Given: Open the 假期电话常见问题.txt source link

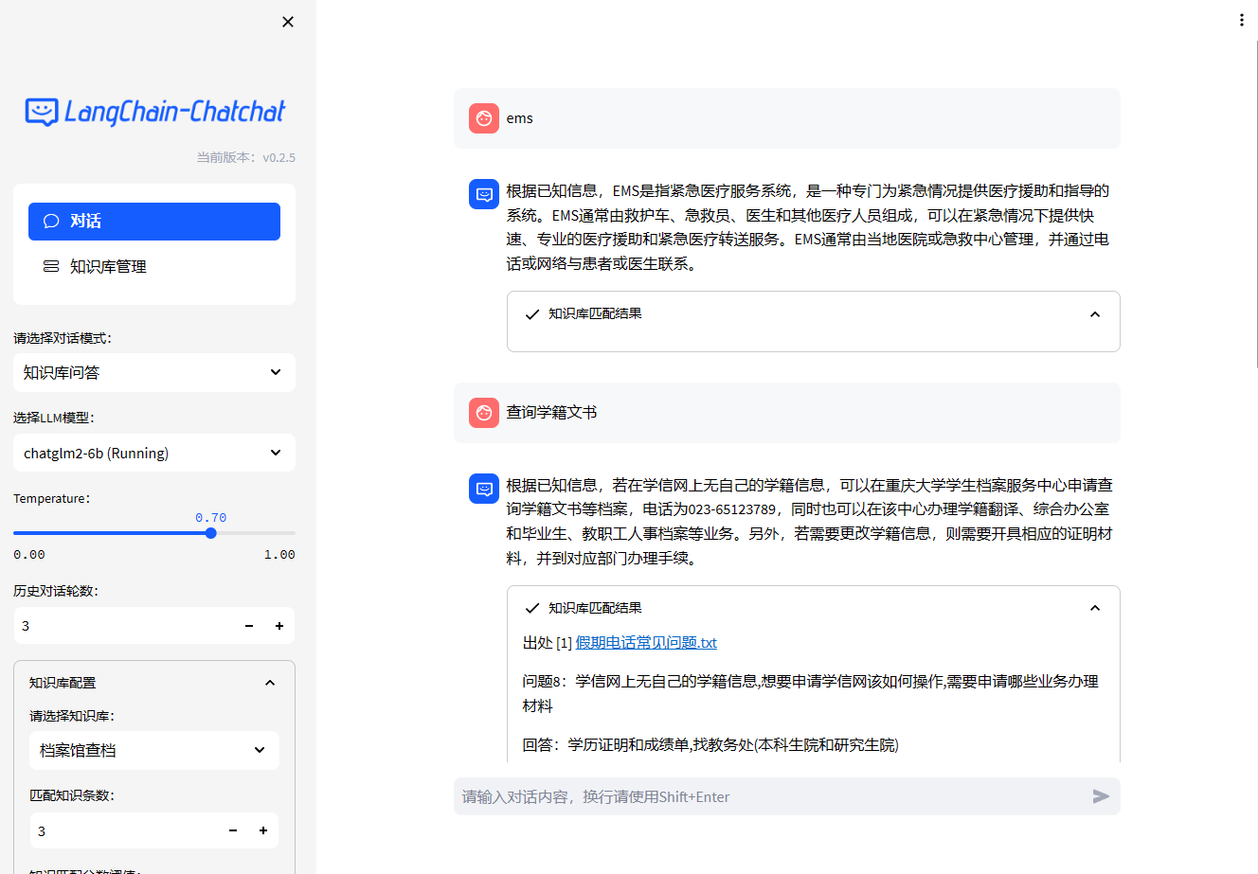Looking at the screenshot, I should [x=645, y=642].
